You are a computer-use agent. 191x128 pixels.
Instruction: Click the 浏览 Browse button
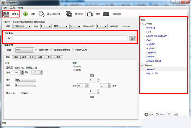tap(133, 39)
